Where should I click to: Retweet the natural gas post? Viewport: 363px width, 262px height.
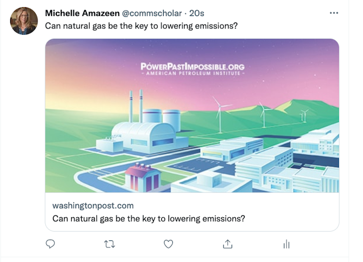(x=109, y=244)
